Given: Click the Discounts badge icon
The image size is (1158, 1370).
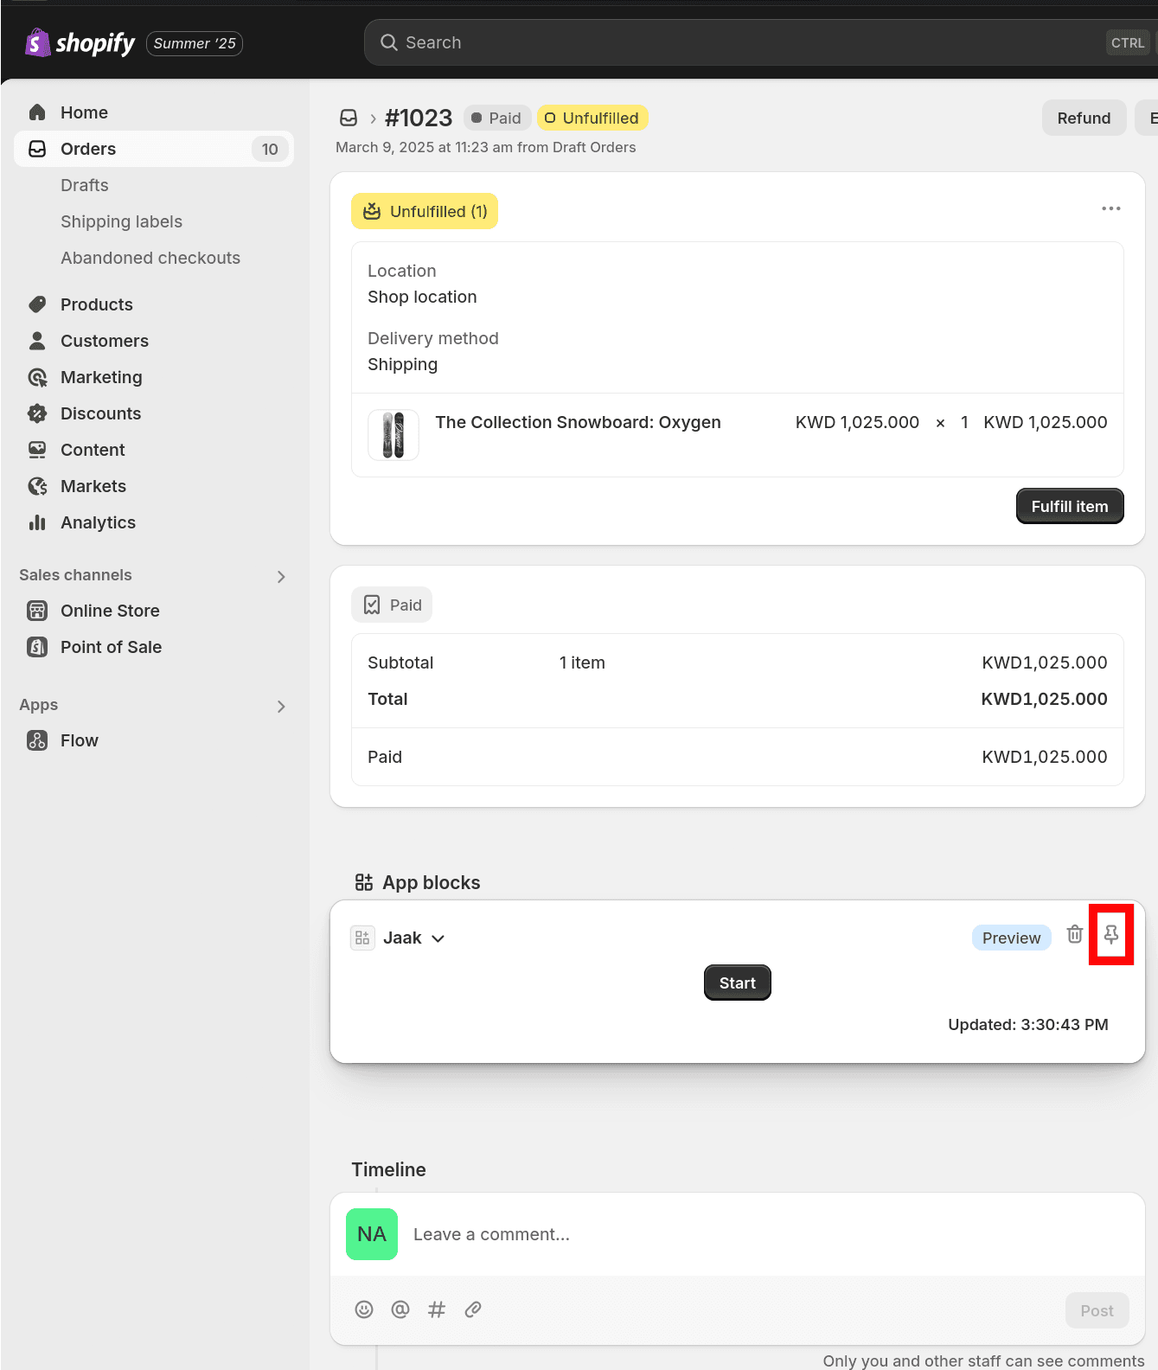Looking at the screenshot, I should 37,413.
